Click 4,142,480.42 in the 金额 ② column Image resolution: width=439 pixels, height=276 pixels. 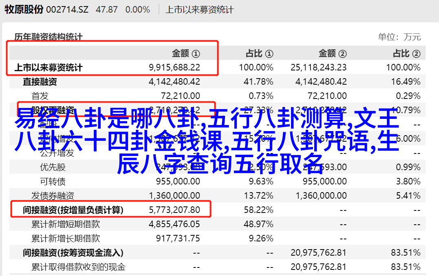coord(321,82)
